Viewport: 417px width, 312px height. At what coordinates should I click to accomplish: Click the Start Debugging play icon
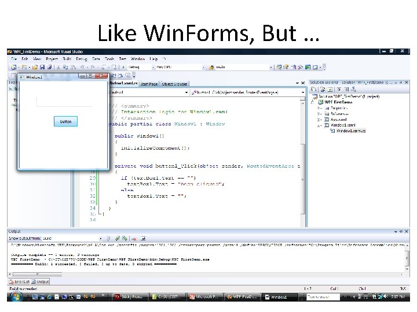(123, 68)
